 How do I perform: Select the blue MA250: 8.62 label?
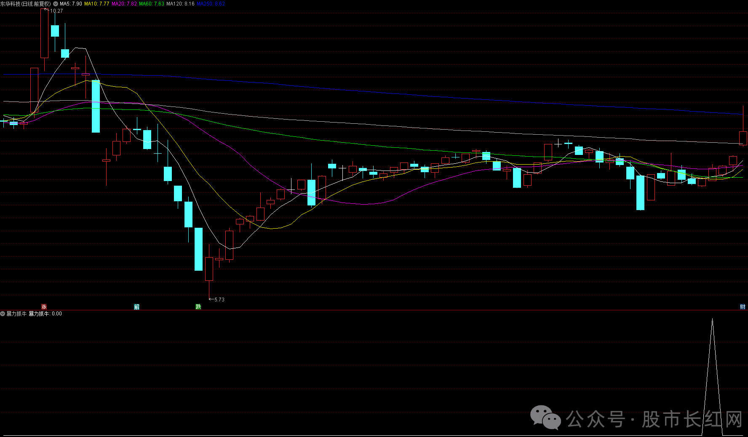tap(211, 4)
